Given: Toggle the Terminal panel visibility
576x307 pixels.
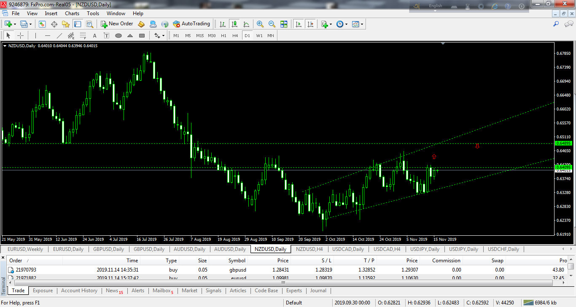Looking at the screenshot, I should pos(78,24).
